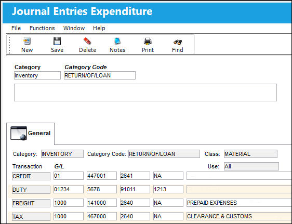Click the Print printer icon

pos(148,41)
